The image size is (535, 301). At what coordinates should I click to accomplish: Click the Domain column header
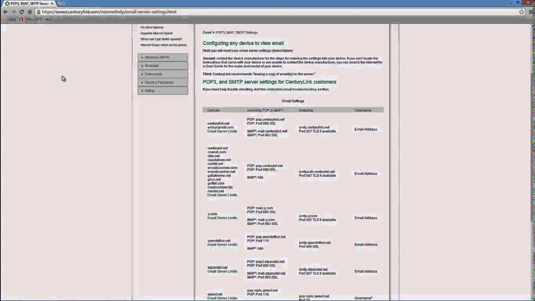[213, 110]
